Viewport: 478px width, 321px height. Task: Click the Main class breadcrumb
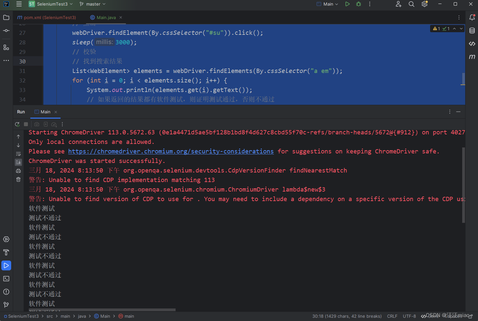[x=102, y=316]
